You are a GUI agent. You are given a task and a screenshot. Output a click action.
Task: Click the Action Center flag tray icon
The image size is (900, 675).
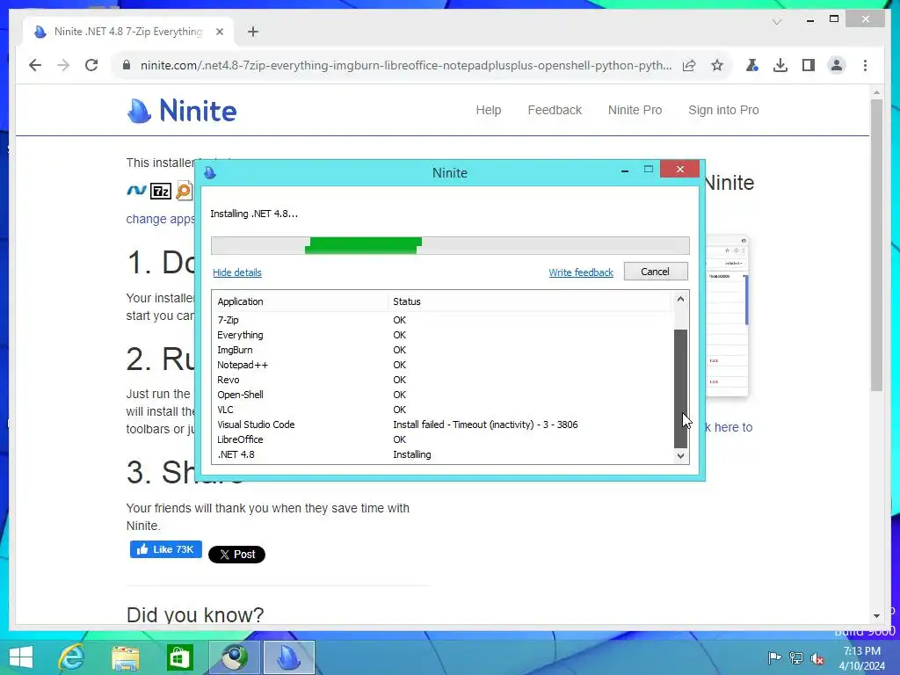point(774,658)
